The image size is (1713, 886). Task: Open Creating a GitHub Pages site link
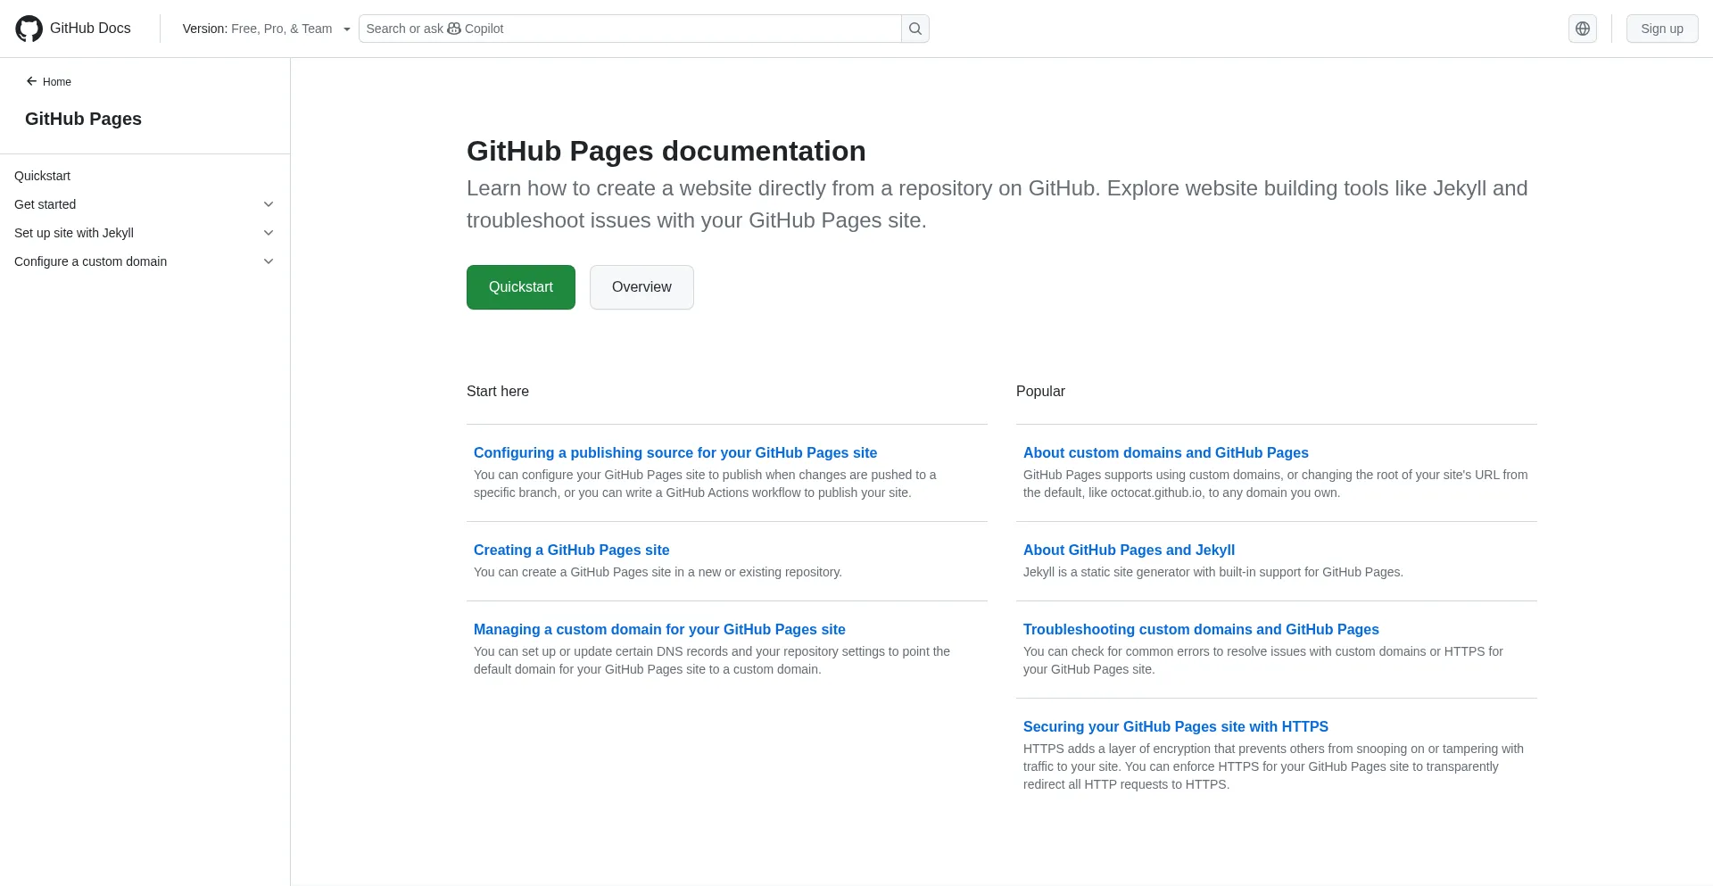(571, 550)
